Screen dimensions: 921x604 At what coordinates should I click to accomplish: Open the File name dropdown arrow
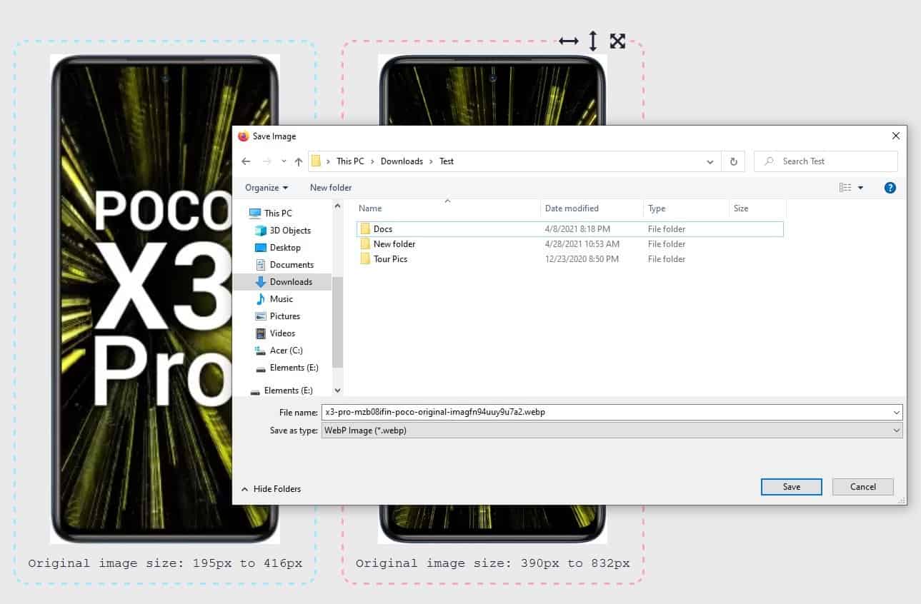tap(897, 412)
